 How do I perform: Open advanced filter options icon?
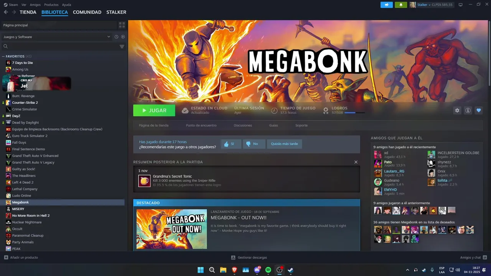click(x=122, y=46)
